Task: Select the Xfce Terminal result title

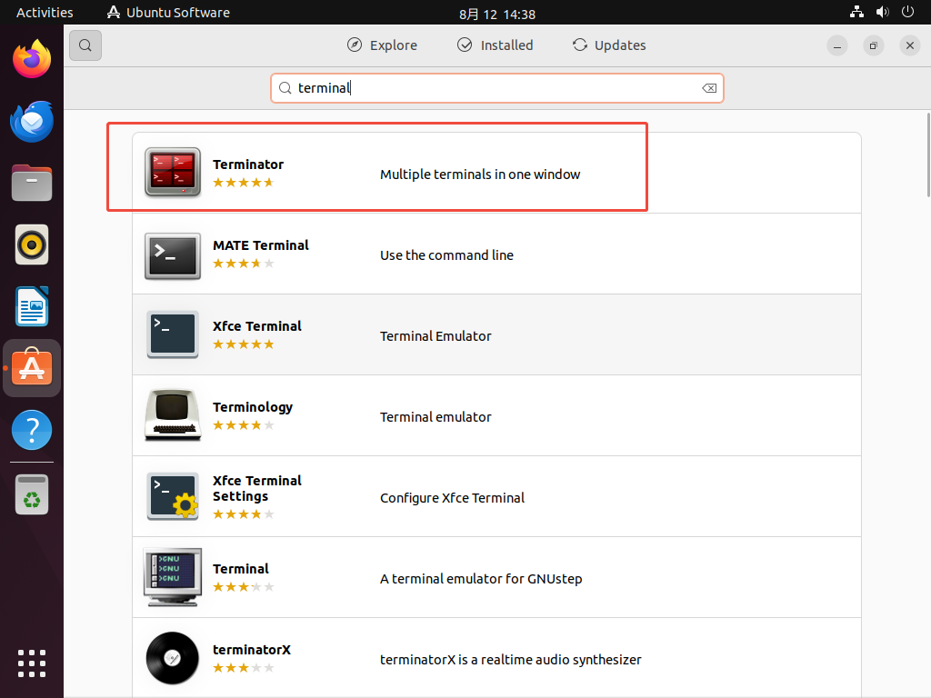Action: [x=257, y=326]
